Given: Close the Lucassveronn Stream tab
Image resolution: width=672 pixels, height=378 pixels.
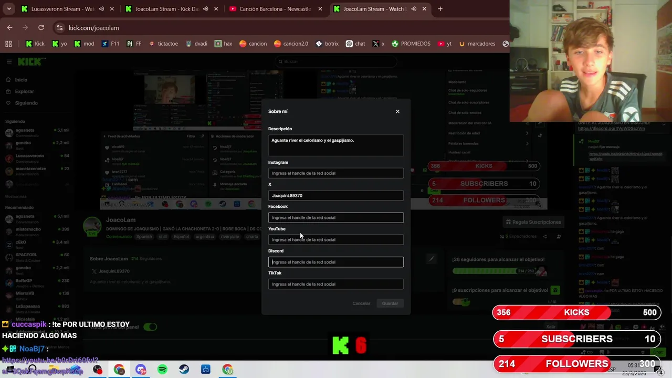Looking at the screenshot, I should [x=112, y=9].
